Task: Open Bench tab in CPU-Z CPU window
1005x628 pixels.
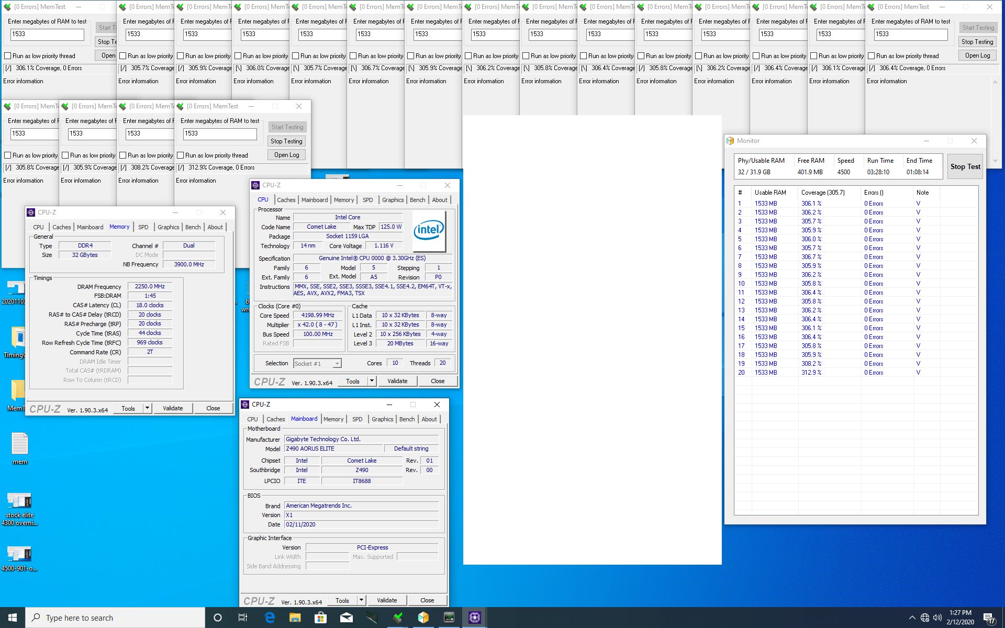Action: (417, 200)
